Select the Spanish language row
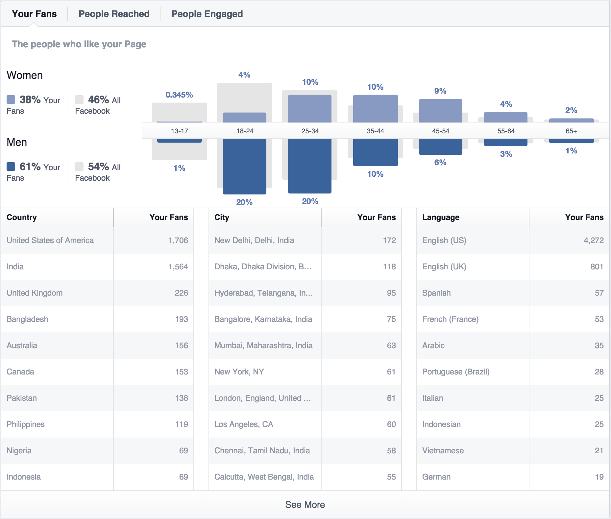Screen dimensions: 611x519 pos(513,293)
